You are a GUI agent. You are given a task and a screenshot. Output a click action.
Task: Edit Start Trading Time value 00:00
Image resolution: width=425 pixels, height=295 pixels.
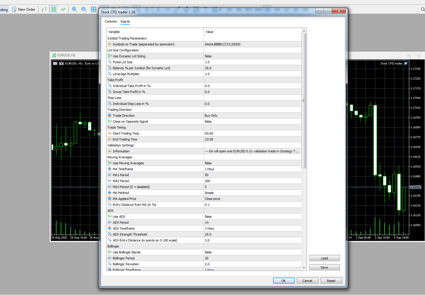pos(253,133)
